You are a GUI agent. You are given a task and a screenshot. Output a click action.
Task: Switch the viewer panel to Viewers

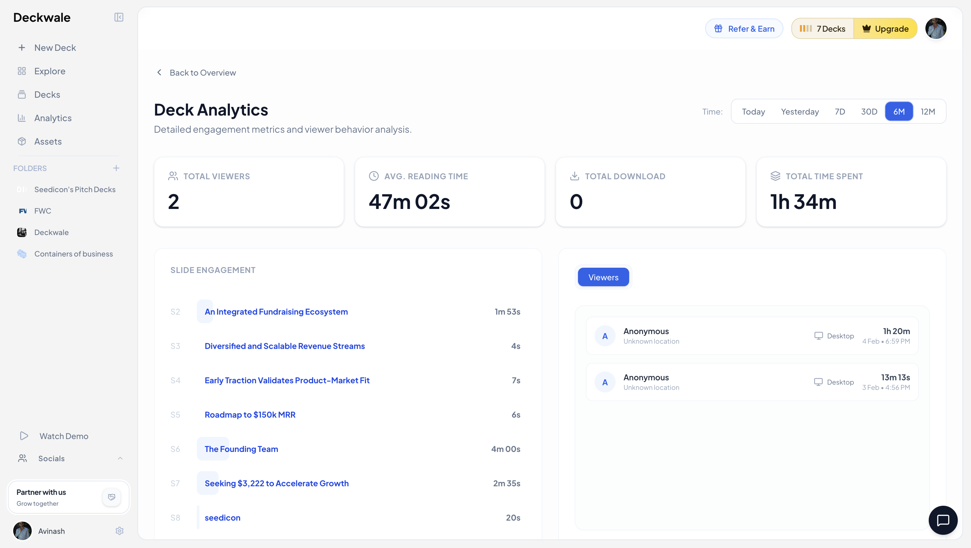click(603, 277)
